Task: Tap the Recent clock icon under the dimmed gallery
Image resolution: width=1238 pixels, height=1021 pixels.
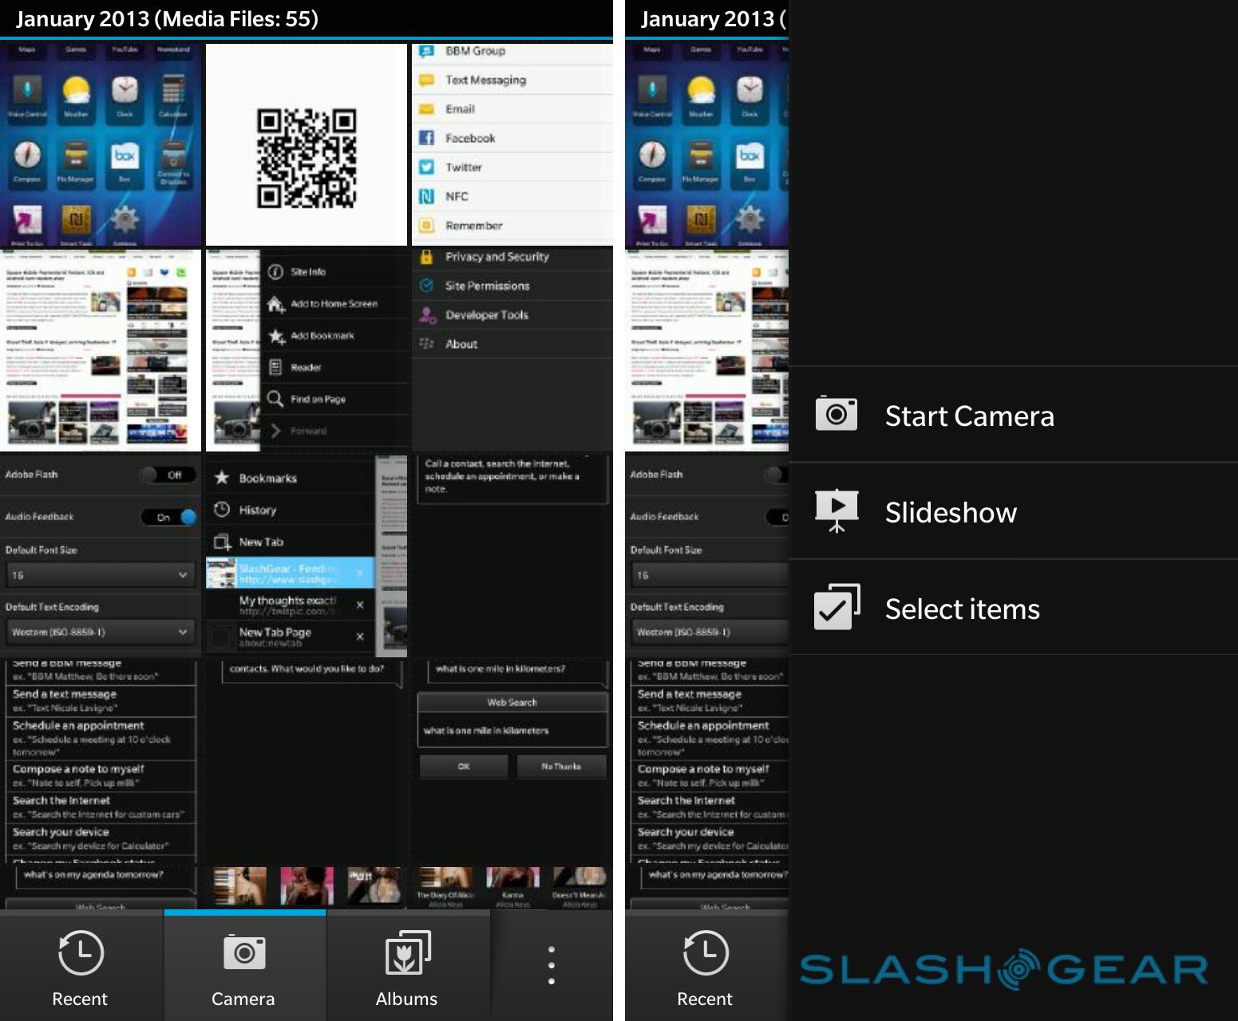Action: (706, 952)
